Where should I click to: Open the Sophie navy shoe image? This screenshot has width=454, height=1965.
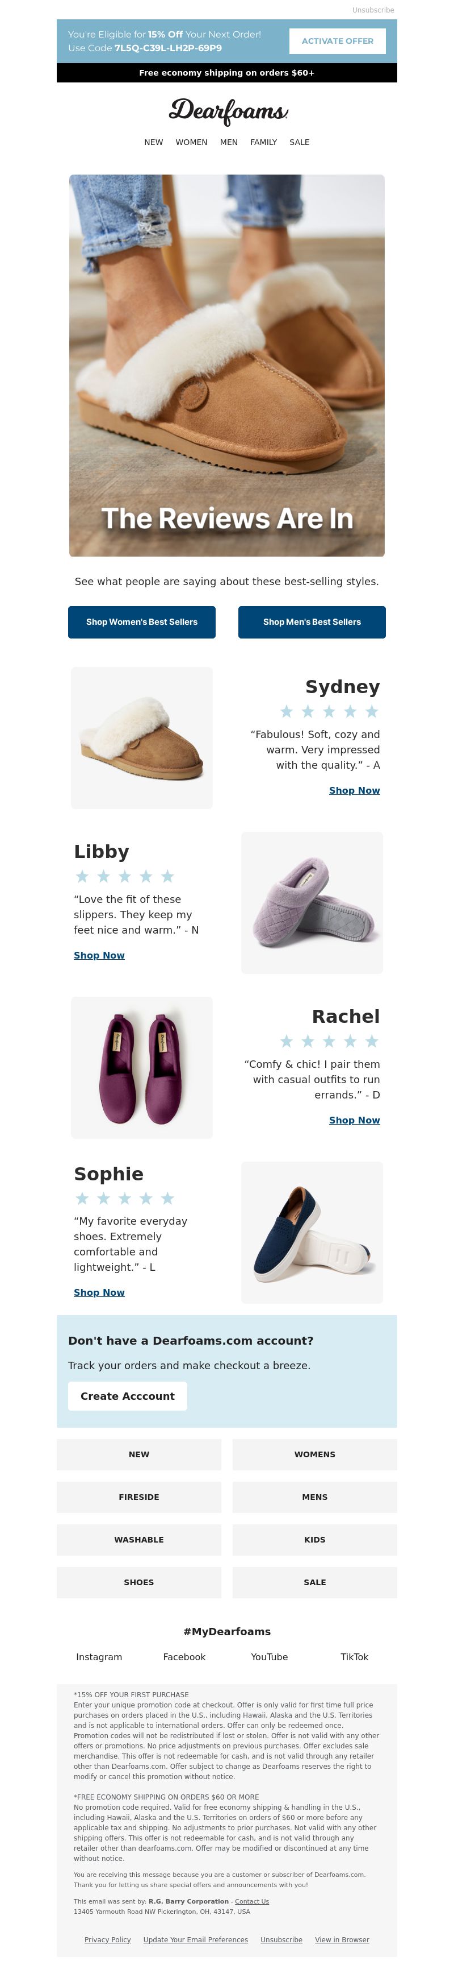[312, 1232]
